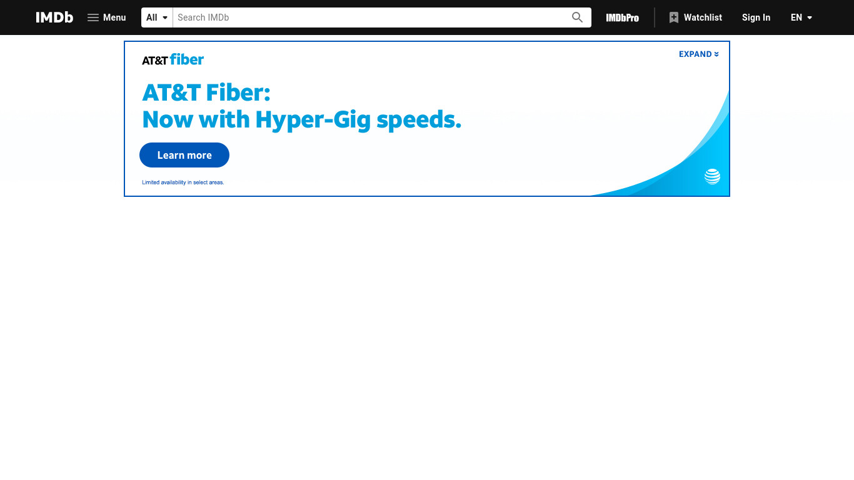Select Sign In from the header

pos(756,17)
